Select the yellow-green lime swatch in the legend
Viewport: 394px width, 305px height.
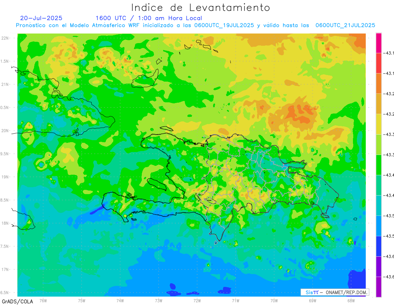pyautogui.click(x=379, y=144)
